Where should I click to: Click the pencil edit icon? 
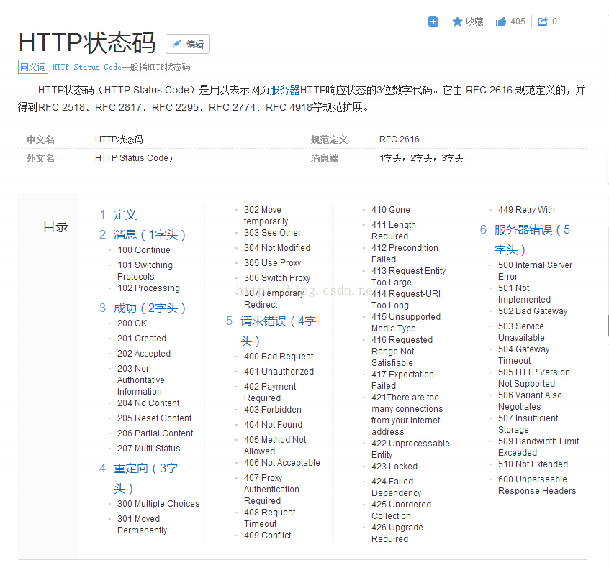coord(176,43)
